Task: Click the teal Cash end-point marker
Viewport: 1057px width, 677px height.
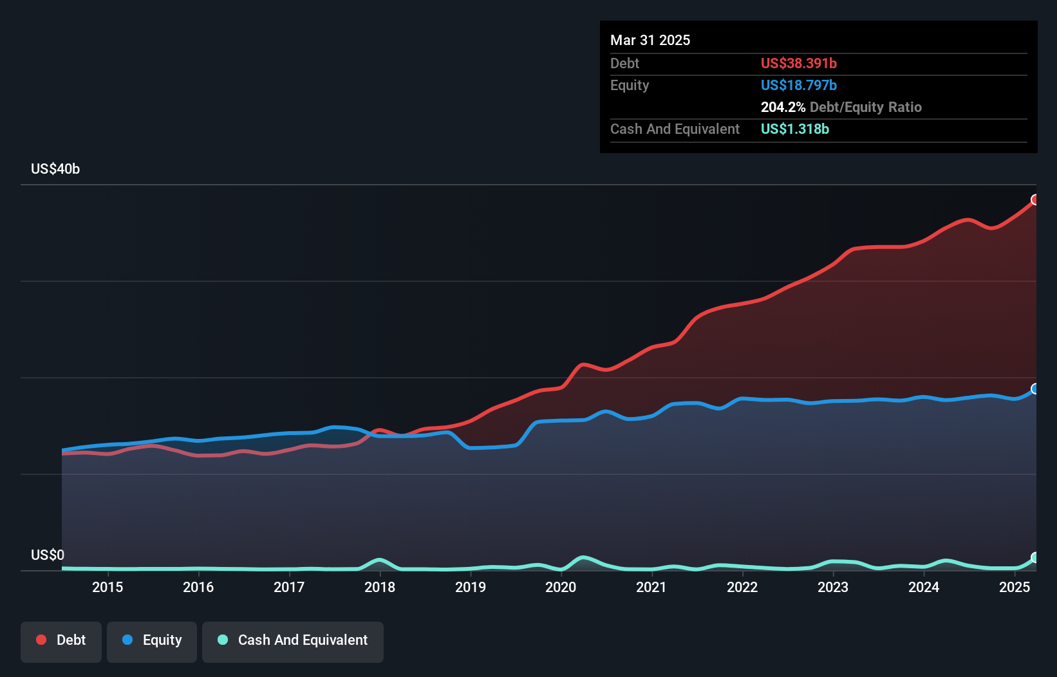Action: (x=1035, y=557)
